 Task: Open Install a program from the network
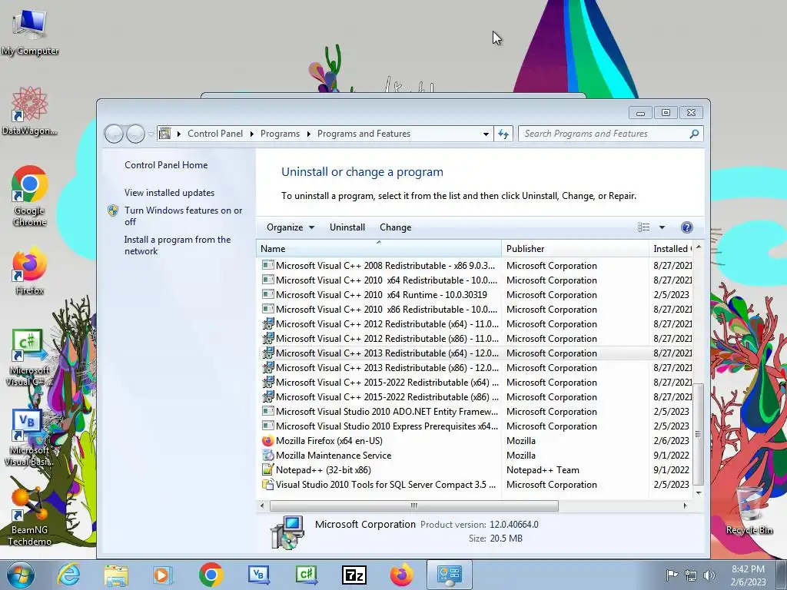(178, 245)
